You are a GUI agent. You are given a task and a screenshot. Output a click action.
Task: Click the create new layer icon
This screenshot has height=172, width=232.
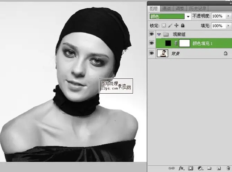click(x=218, y=168)
